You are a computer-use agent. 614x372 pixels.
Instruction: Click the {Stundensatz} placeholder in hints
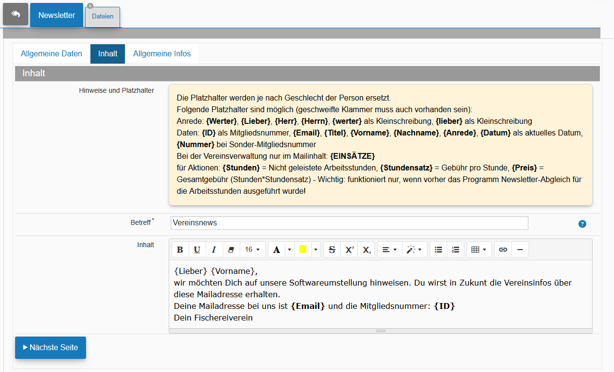tap(406, 168)
